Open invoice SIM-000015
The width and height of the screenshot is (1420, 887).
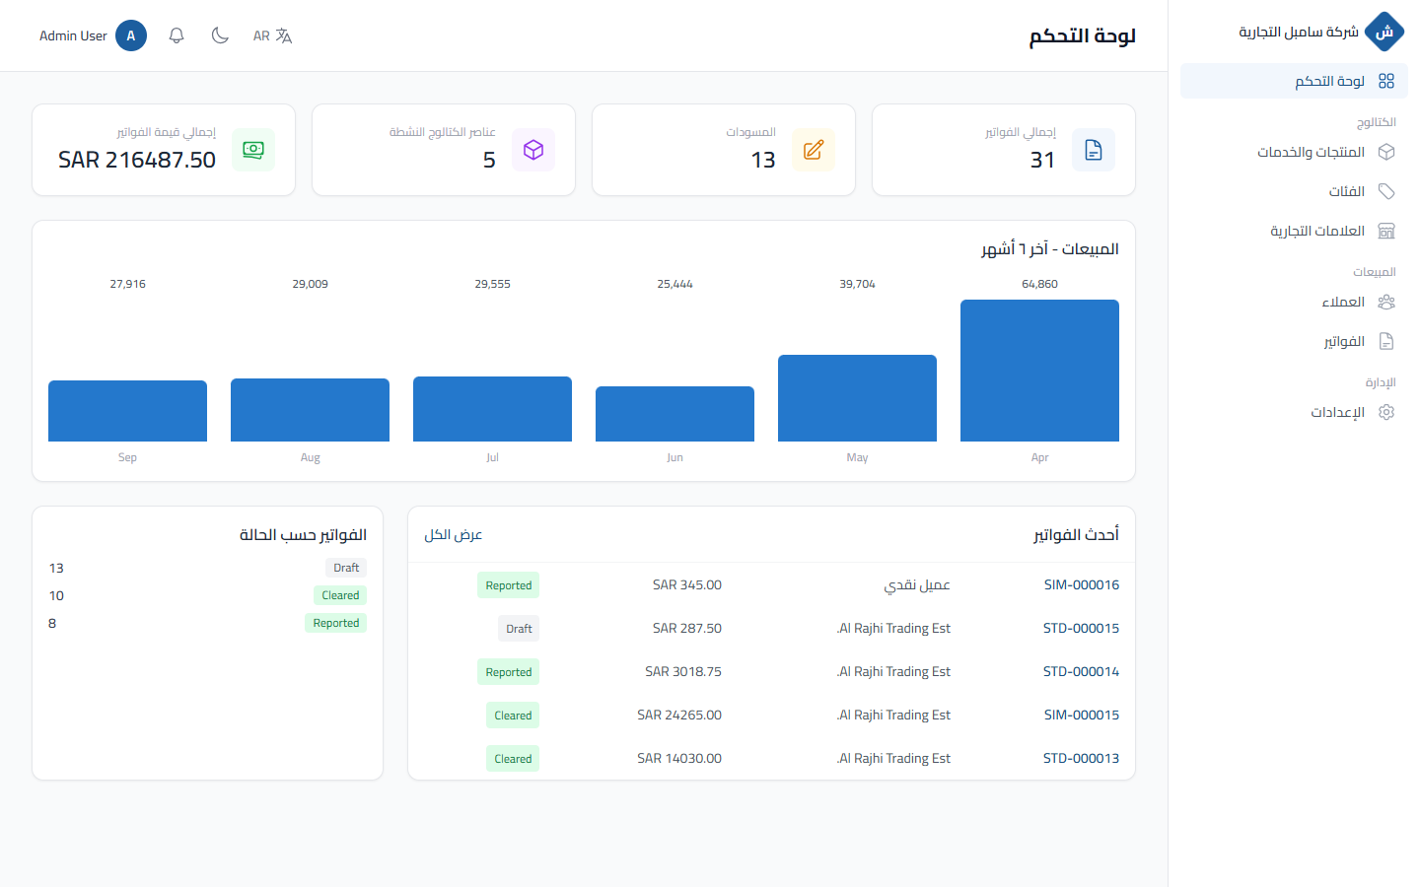click(x=1081, y=715)
